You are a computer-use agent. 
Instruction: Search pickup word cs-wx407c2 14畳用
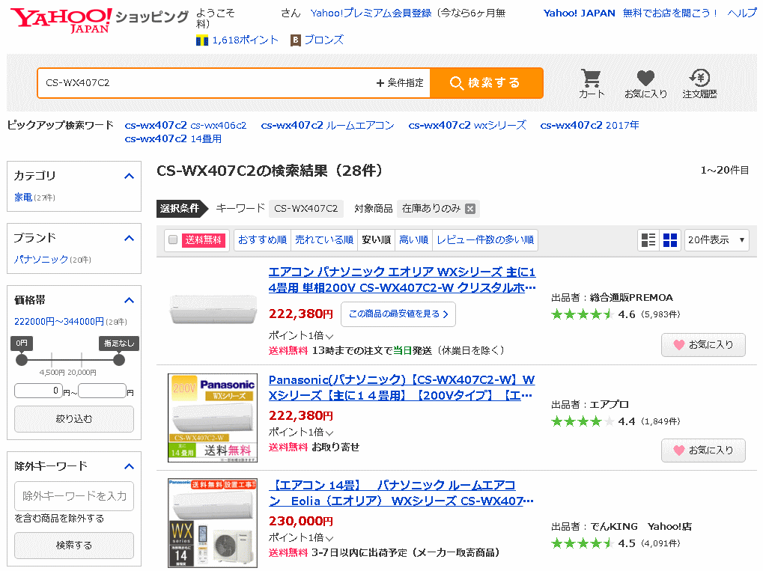click(173, 139)
